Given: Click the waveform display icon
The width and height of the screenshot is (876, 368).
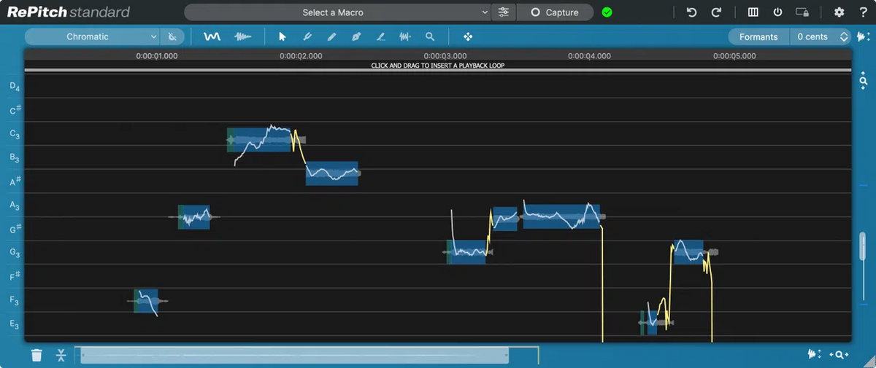Looking at the screenshot, I should (x=242, y=36).
